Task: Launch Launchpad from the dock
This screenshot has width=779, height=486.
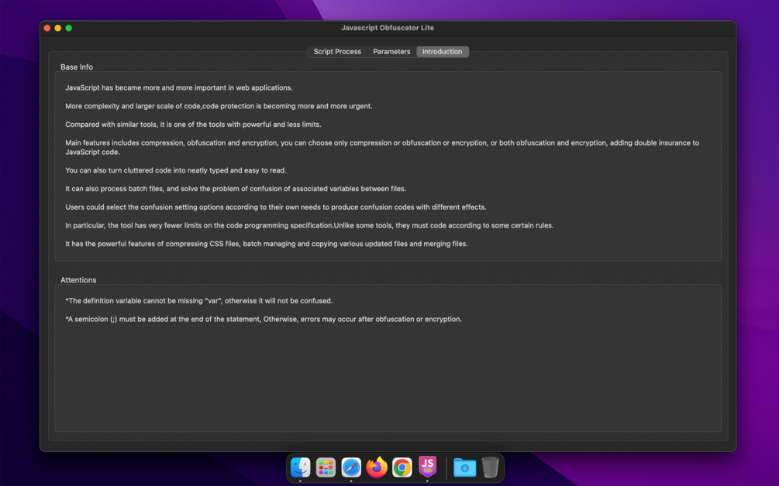Action: tap(326, 467)
